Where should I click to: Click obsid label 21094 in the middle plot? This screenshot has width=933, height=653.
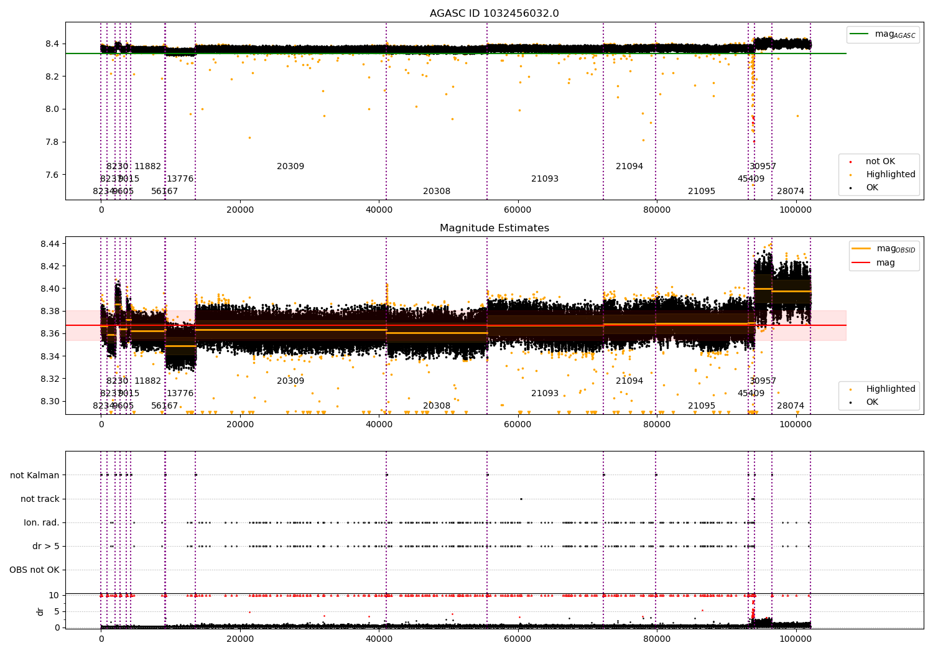(x=629, y=381)
